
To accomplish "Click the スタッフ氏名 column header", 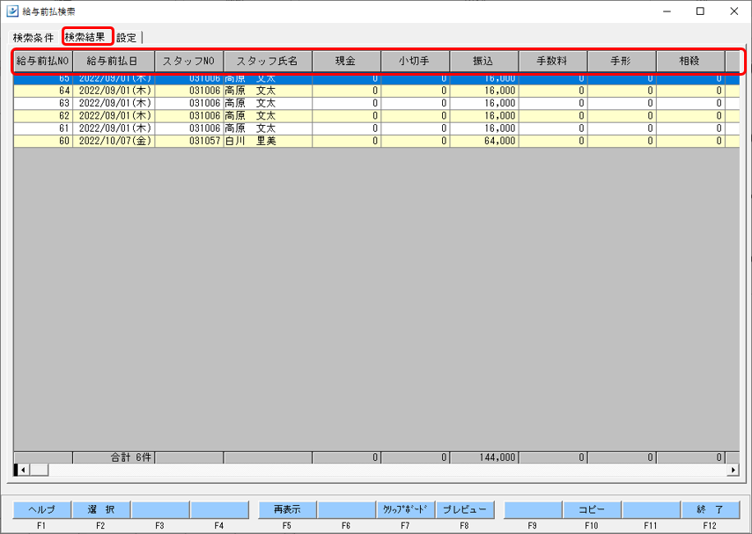I will 268,62.
